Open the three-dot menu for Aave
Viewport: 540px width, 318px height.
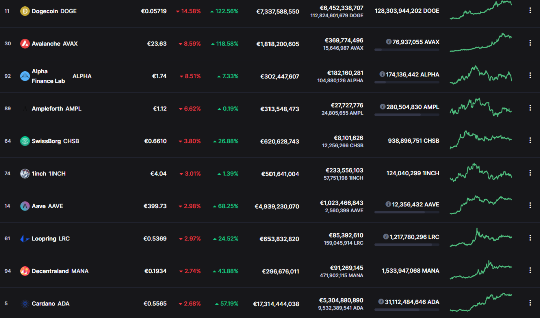pyautogui.click(x=530, y=205)
